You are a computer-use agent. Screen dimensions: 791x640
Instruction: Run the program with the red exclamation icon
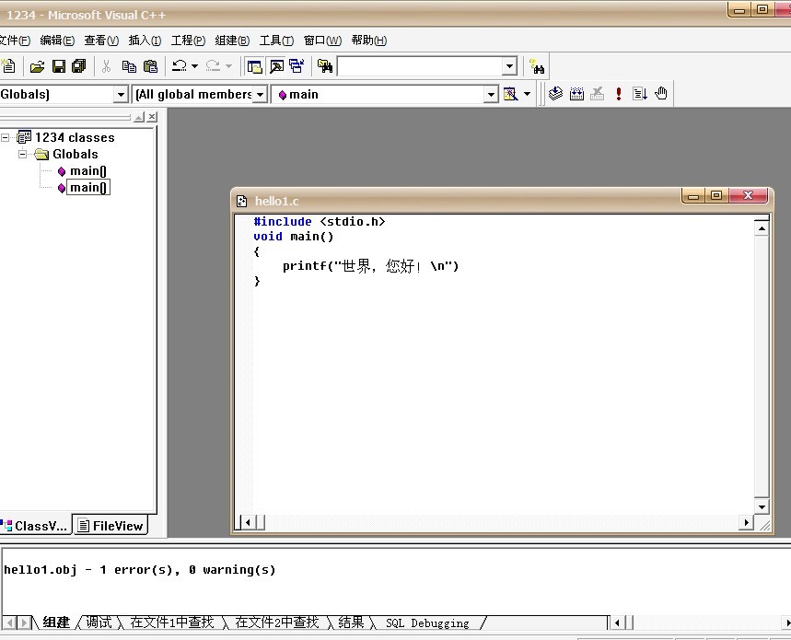(619, 94)
